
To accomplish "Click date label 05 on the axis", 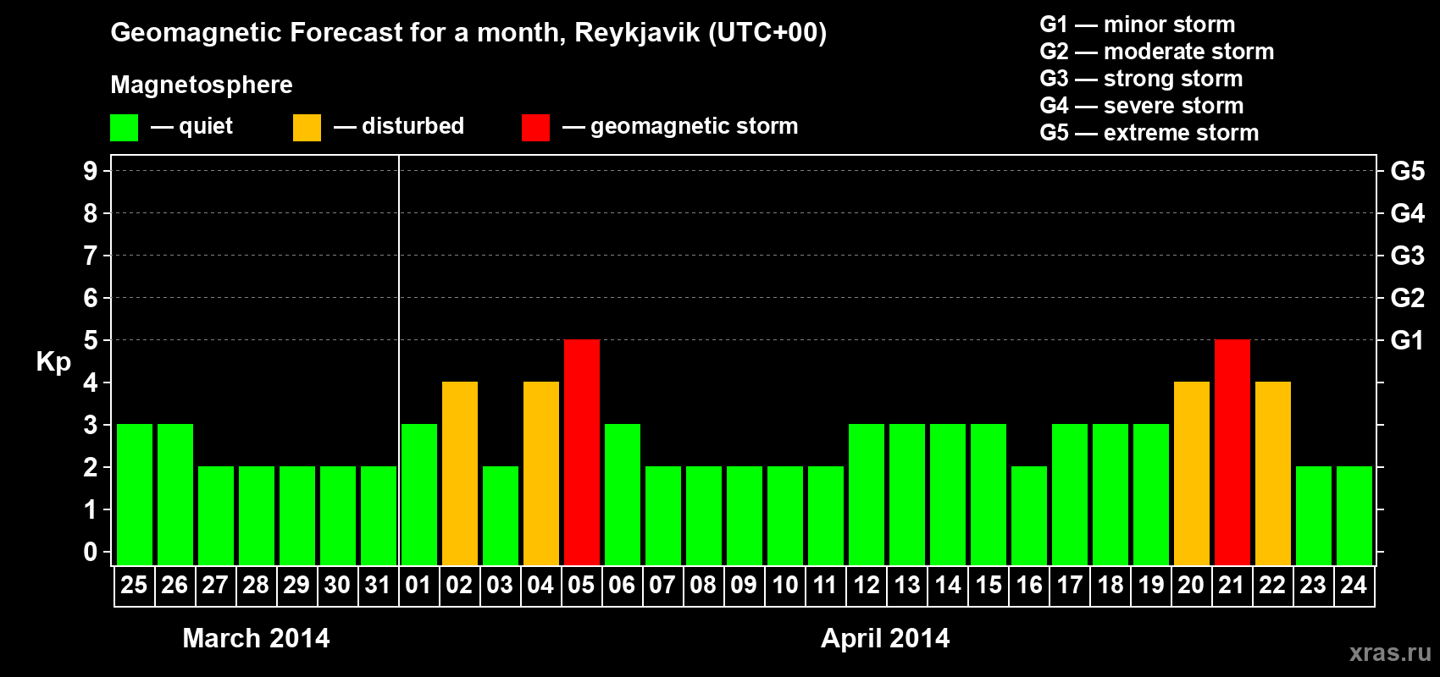I will 581,585.
